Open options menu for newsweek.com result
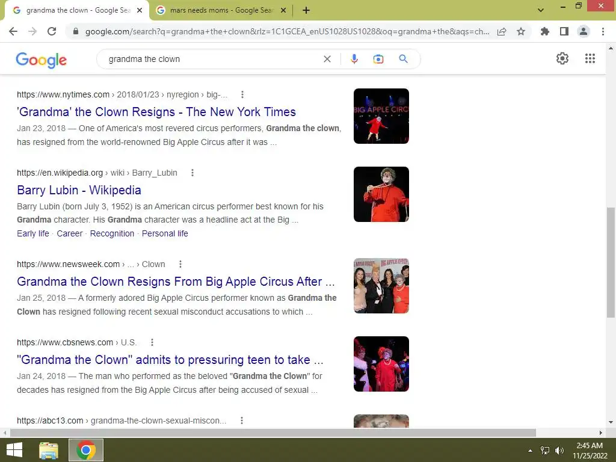616x462 pixels. (180, 265)
